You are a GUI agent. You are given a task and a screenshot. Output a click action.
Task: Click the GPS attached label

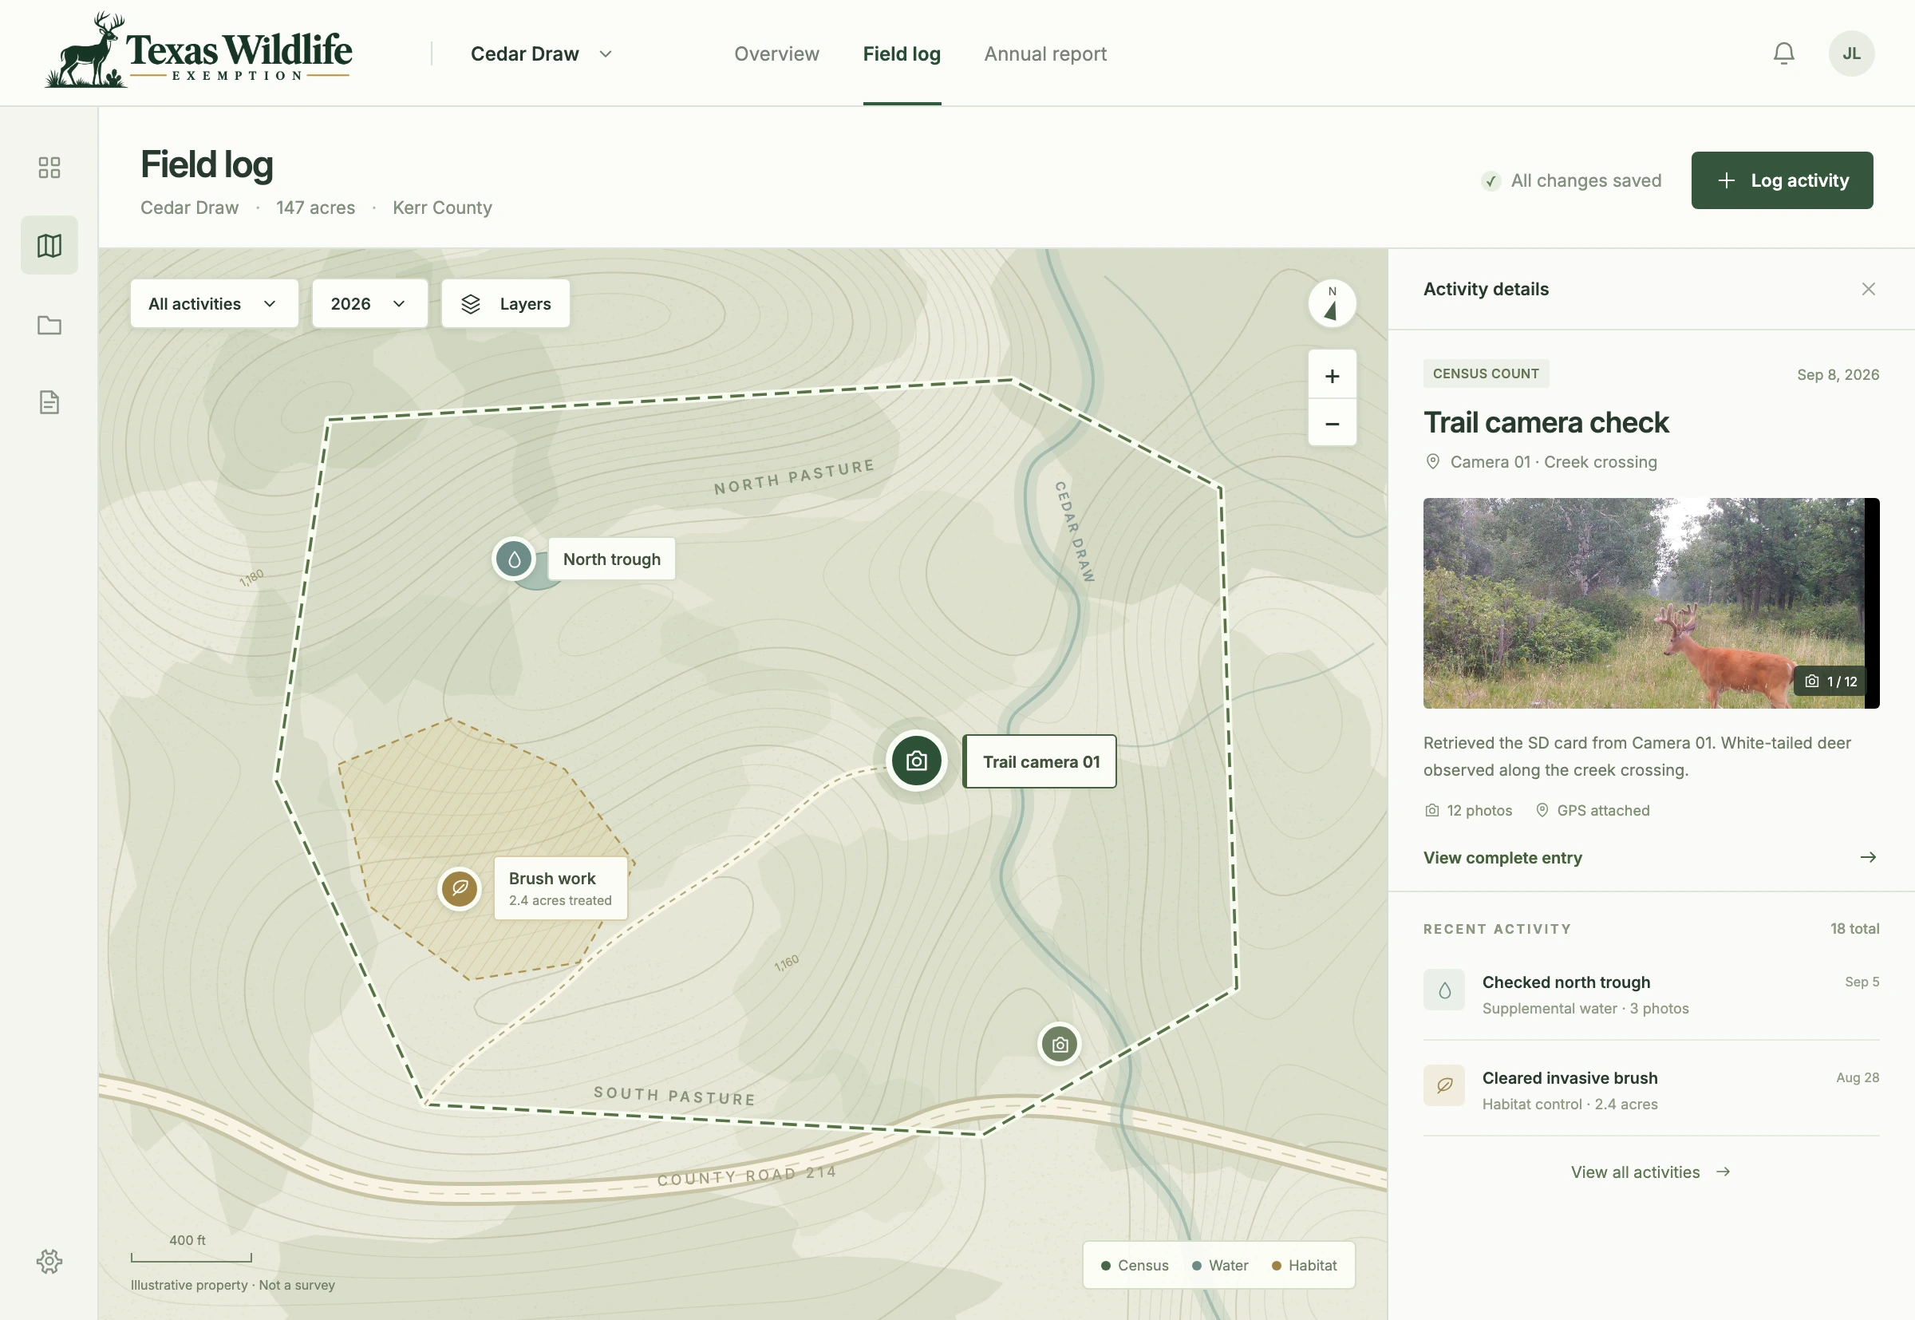1592,811
